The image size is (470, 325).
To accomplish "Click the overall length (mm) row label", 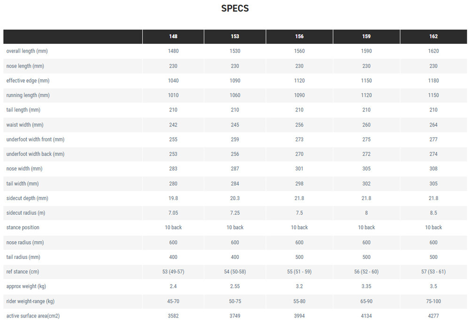I will [x=27, y=51].
